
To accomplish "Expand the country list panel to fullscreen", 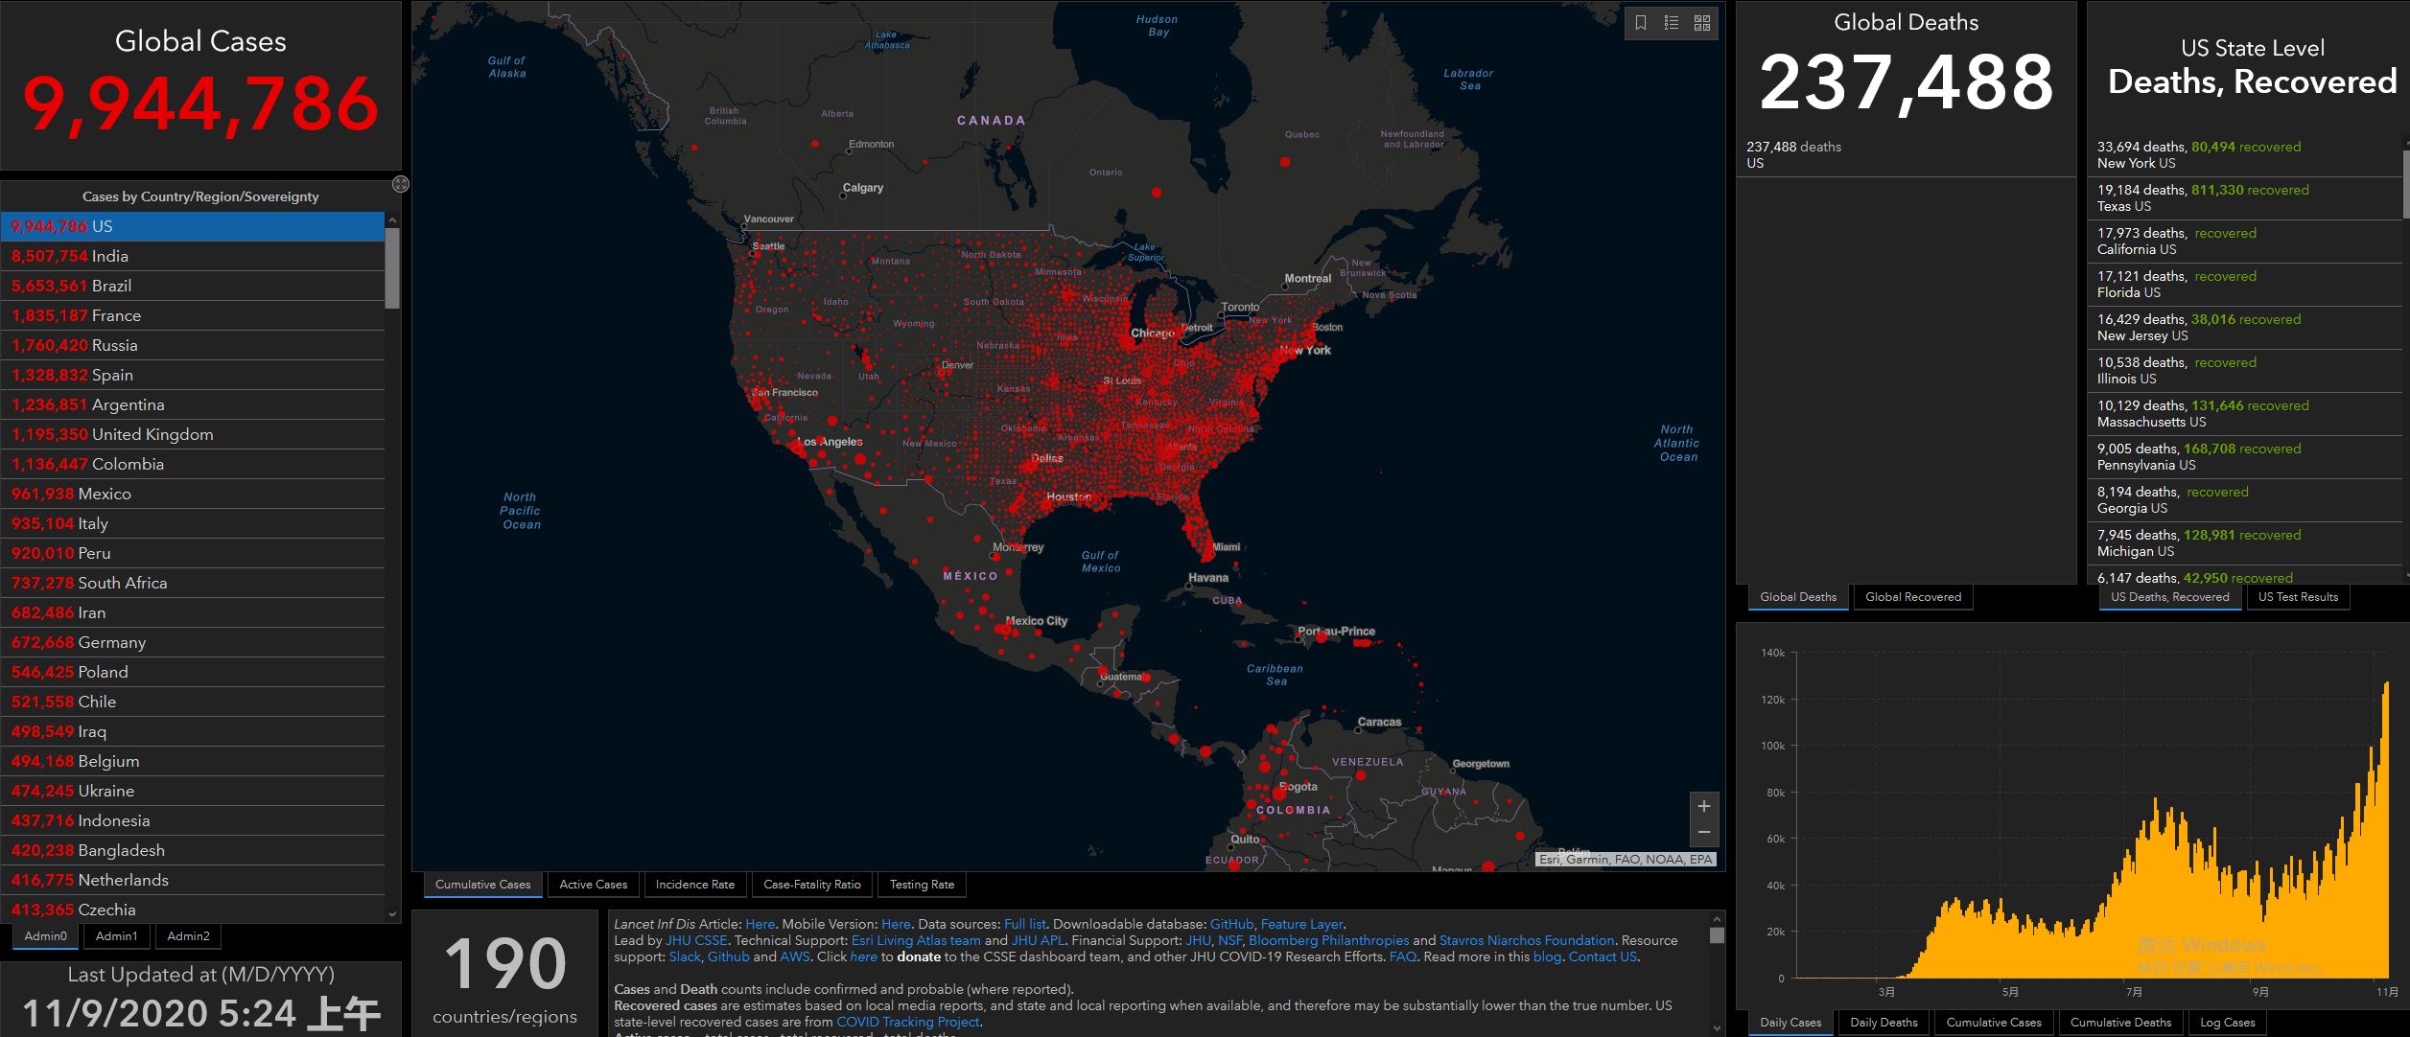I will (x=401, y=184).
